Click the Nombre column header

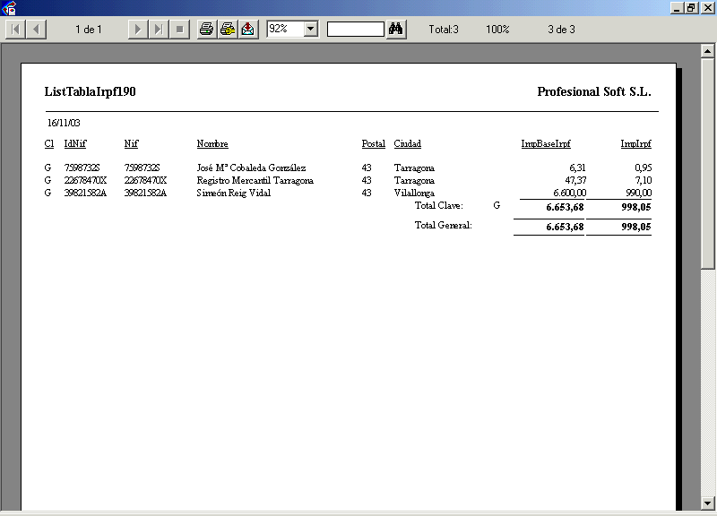212,144
